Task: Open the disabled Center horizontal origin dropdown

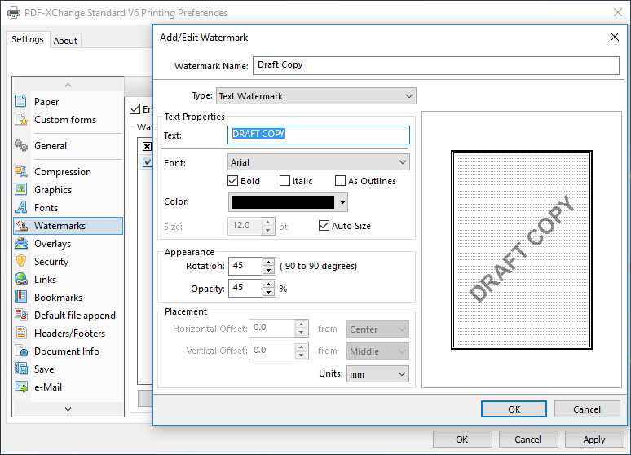Action: [x=377, y=329]
